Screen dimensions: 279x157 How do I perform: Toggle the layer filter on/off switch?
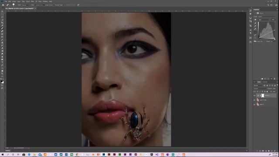coord(277,85)
